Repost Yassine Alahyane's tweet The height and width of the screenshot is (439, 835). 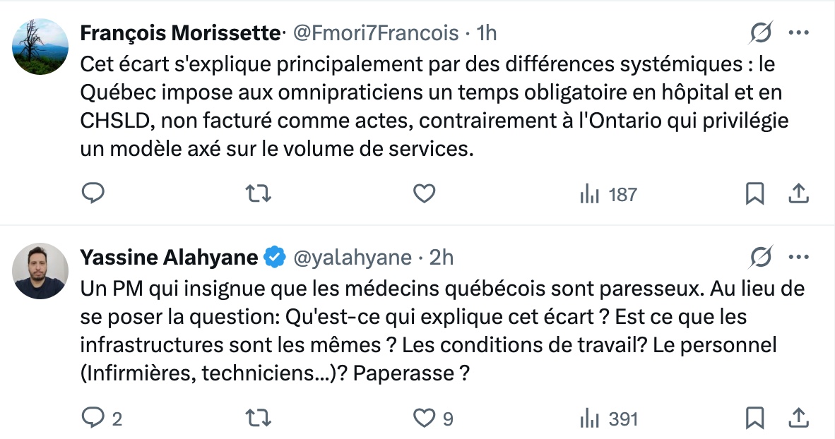pyautogui.click(x=259, y=419)
